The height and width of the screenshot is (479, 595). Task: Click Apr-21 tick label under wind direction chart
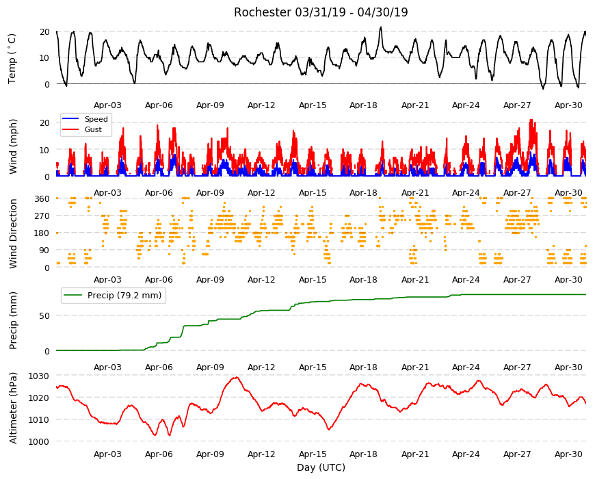(414, 279)
